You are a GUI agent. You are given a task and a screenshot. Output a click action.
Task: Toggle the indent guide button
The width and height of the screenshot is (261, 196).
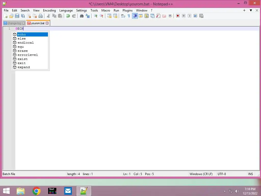(x=135, y=16)
